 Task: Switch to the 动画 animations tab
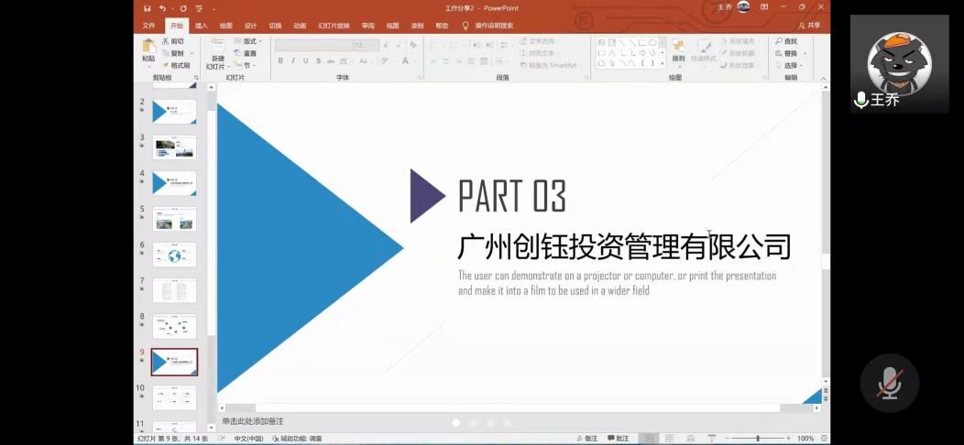coord(300,26)
